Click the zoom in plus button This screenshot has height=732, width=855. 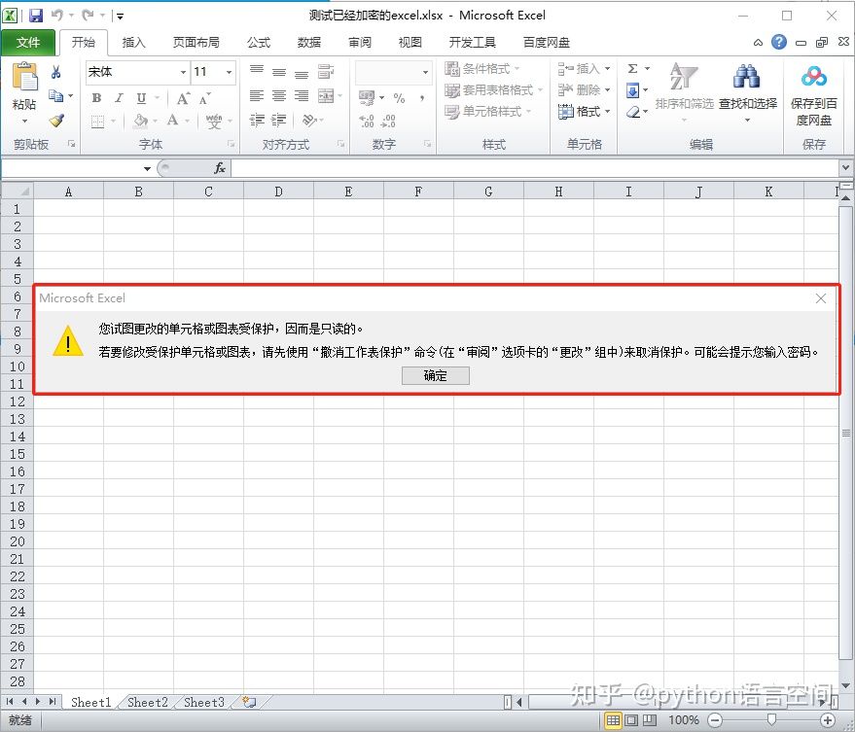click(x=827, y=720)
